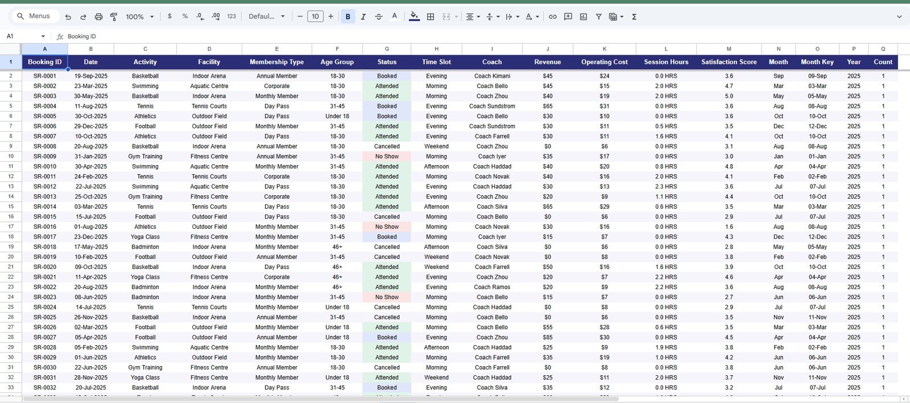Select cell SR-0020
Viewport: 910px width, 403px height.
pos(45,267)
